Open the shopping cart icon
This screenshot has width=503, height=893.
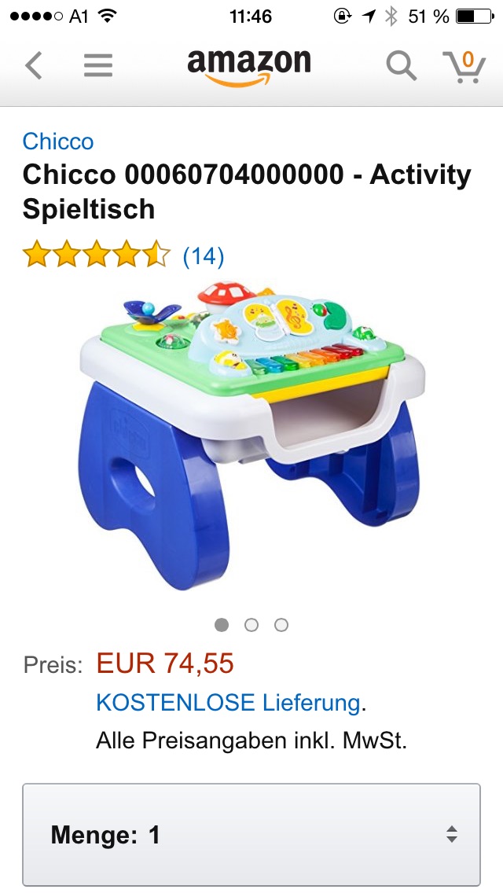click(464, 66)
